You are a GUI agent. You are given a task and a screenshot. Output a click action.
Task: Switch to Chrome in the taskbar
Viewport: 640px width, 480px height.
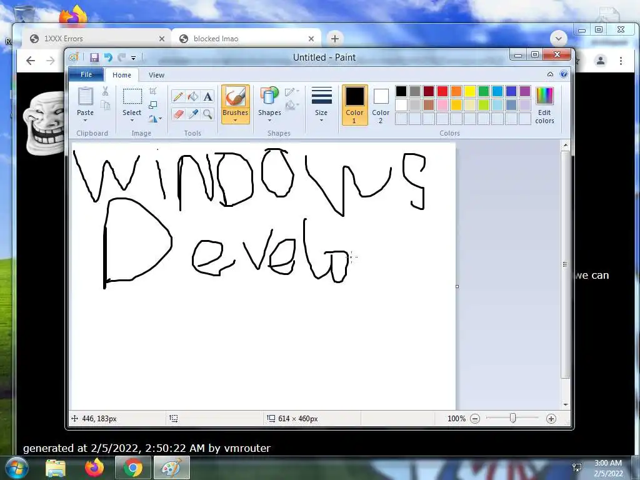pos(133,468)
